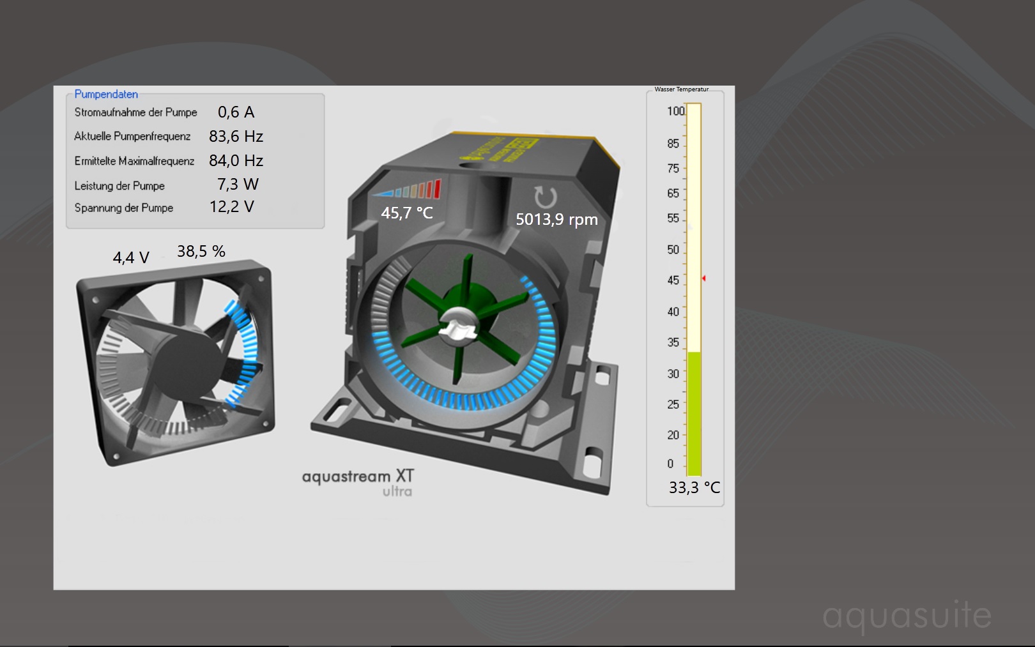Viewport: 1035px width, 647px height.
Task: Click the "4,4 V" fan voltage reading
Action: pos(131,258)
